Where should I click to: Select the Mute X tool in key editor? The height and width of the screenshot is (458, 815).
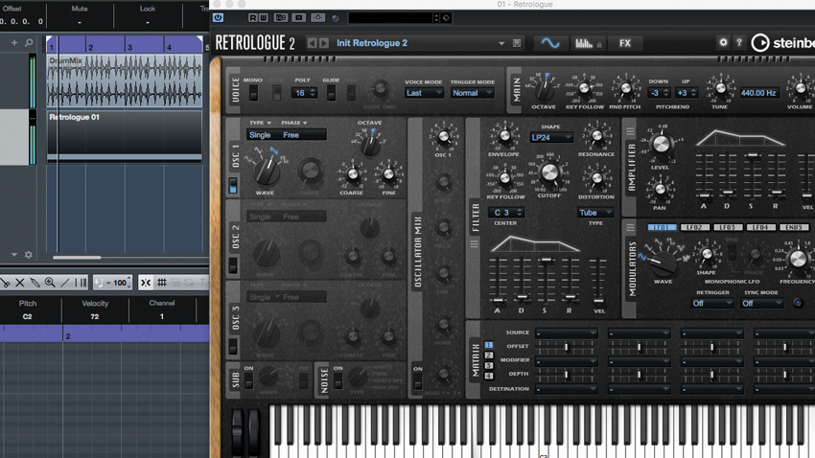[20, 283]
